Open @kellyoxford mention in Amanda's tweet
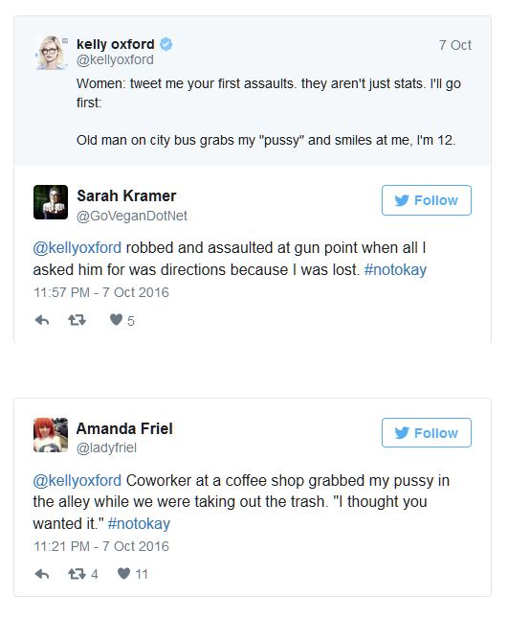This screenshot has height=619, width=508. point(77,481)
